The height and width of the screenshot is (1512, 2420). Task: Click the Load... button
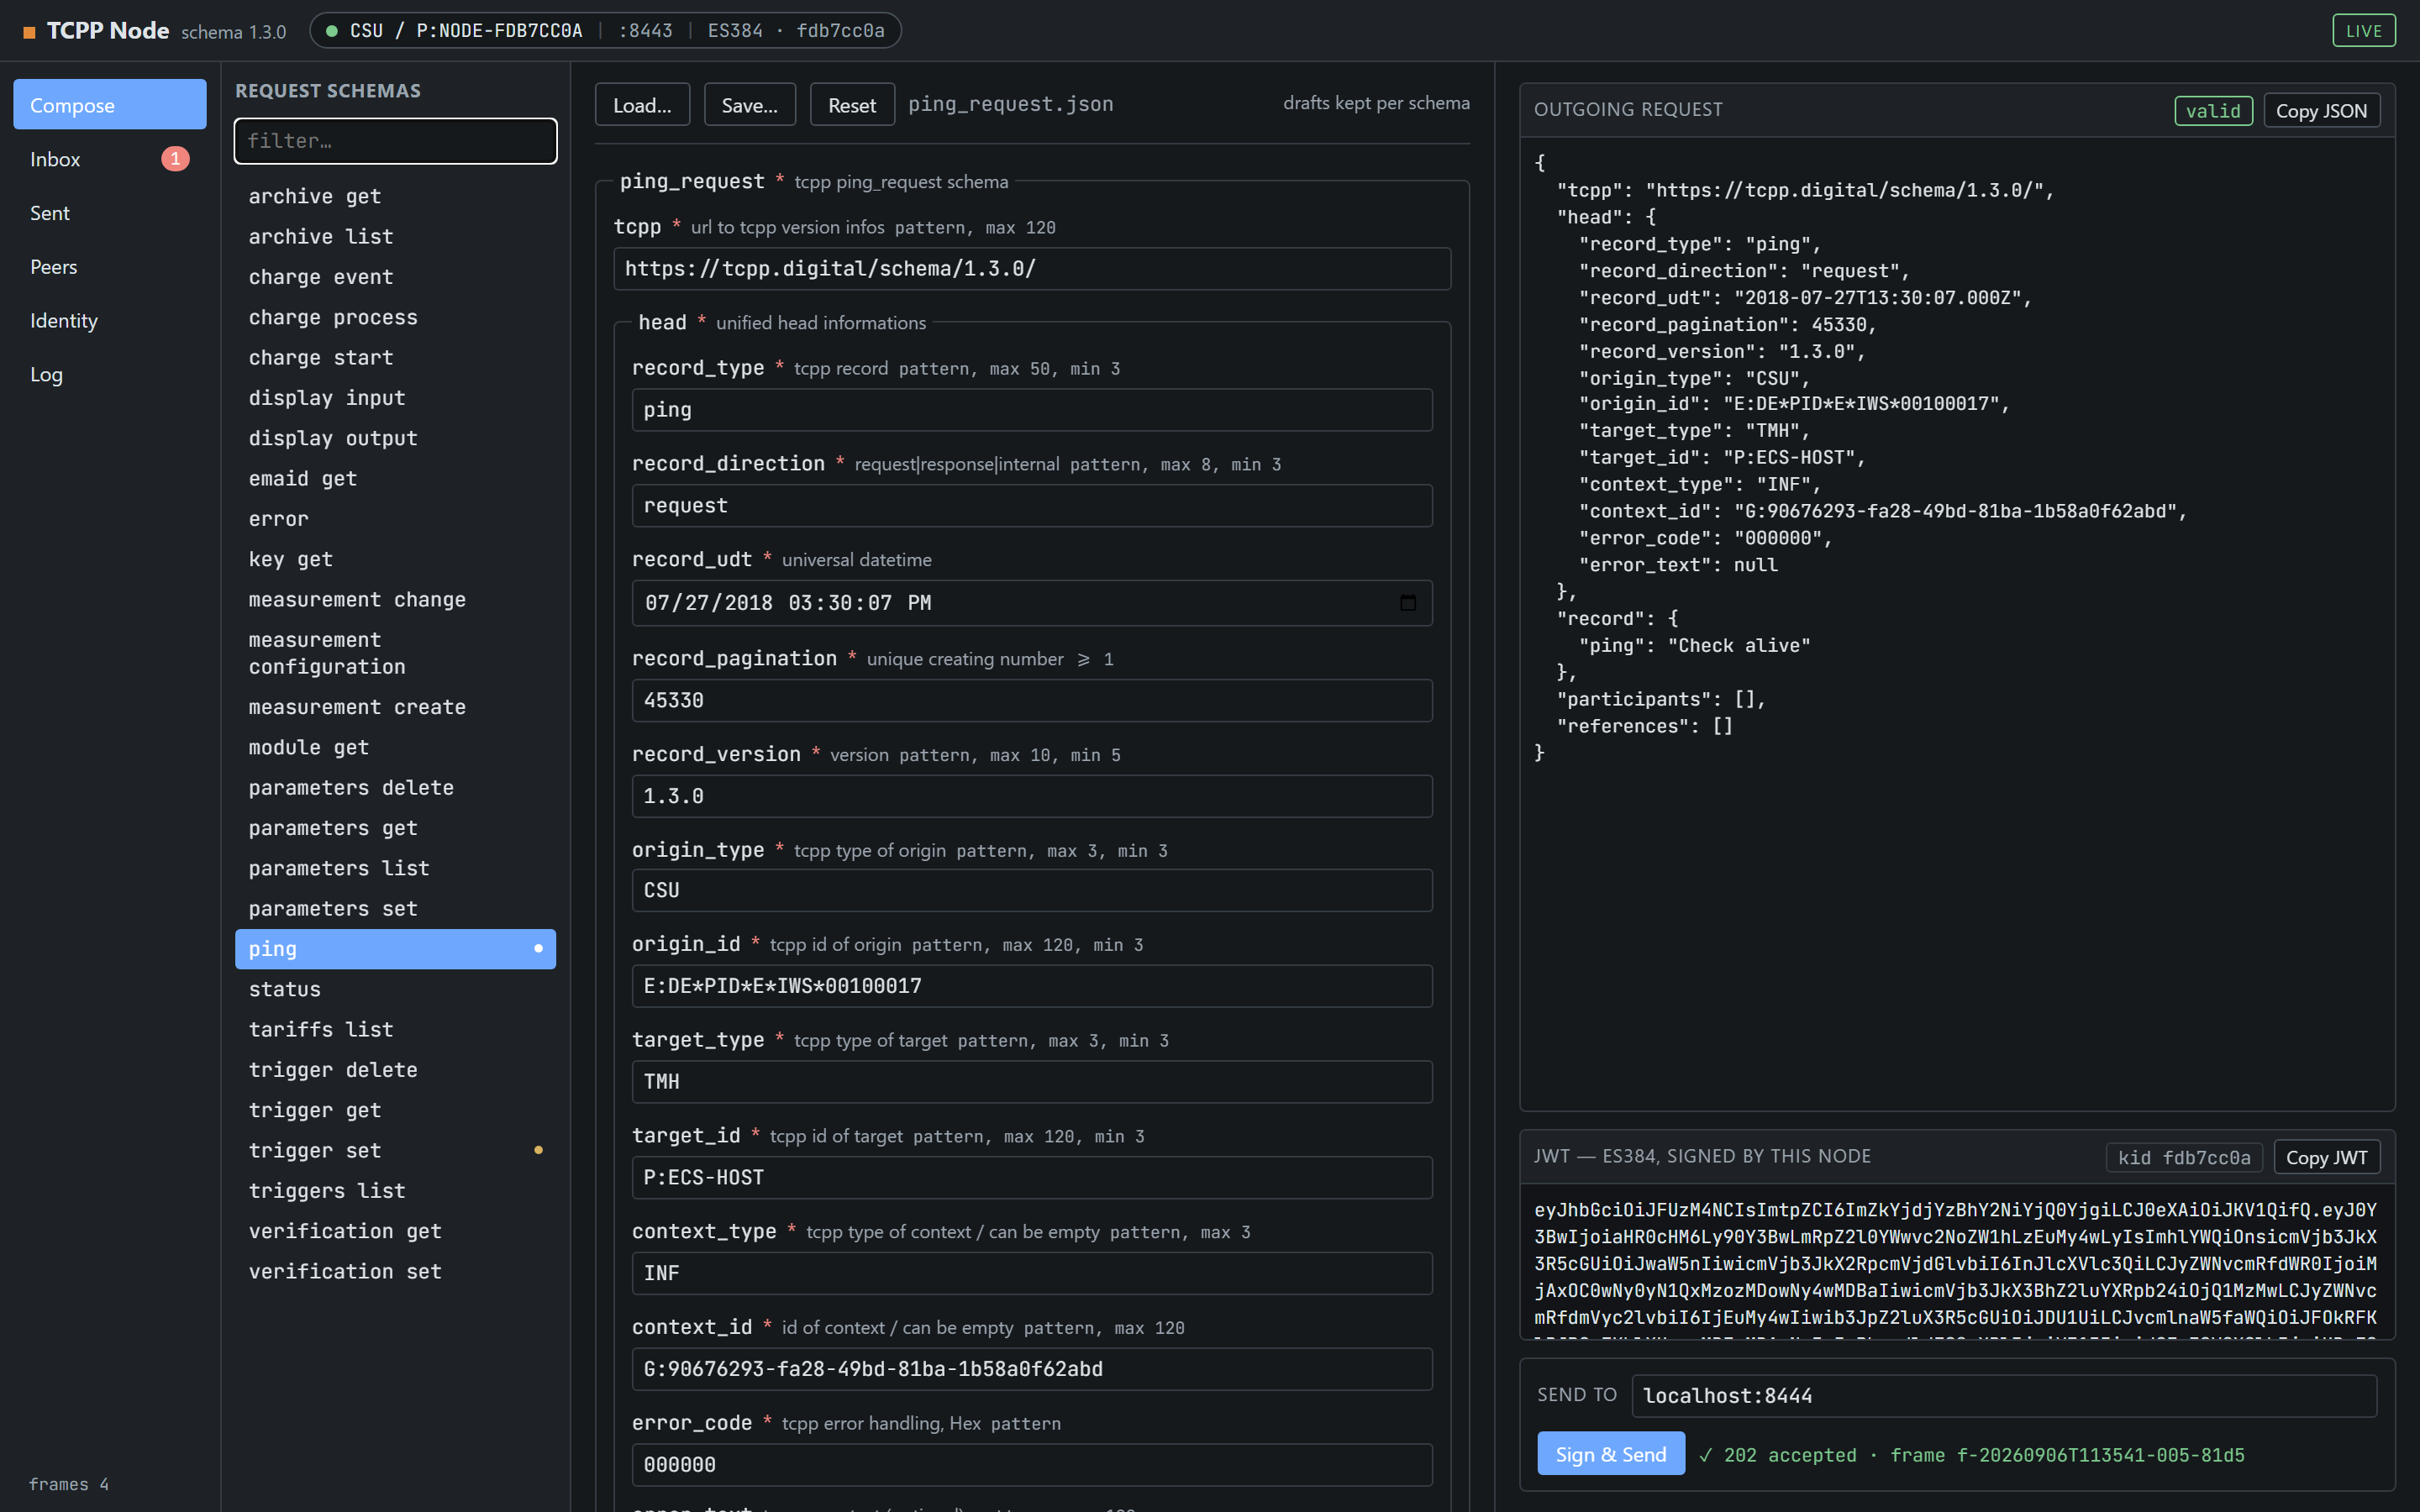click(x=642, y=105)
